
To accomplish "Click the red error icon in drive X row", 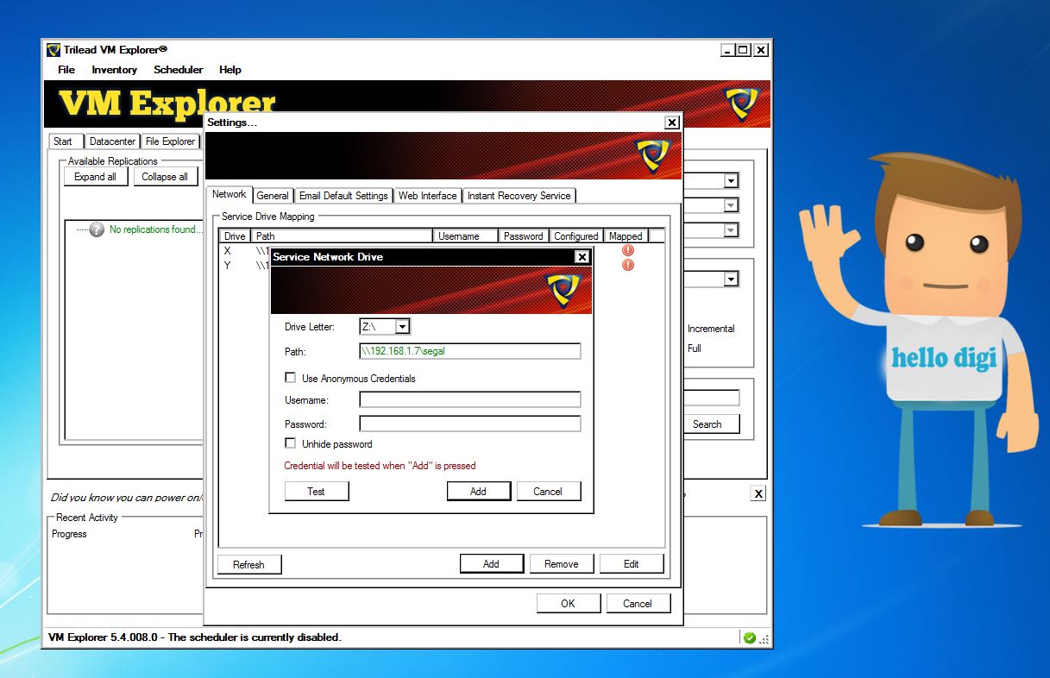I will (627, 250).
